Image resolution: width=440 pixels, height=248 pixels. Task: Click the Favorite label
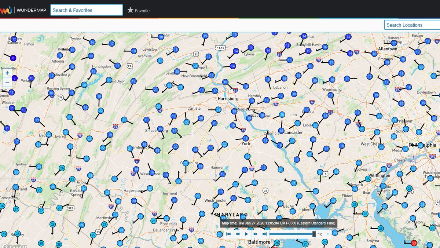coord(142,11)
